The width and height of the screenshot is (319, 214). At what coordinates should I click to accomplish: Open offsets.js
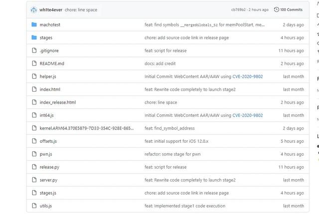coord(48,141)
